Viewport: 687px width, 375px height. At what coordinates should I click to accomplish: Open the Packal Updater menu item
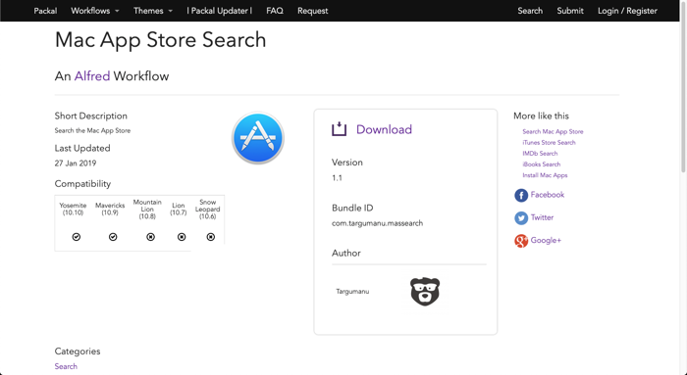click(x=220, y=11)
